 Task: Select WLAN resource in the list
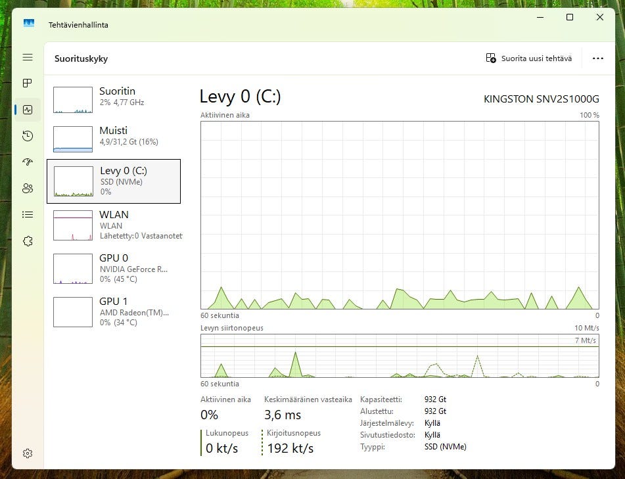[114, 225]
